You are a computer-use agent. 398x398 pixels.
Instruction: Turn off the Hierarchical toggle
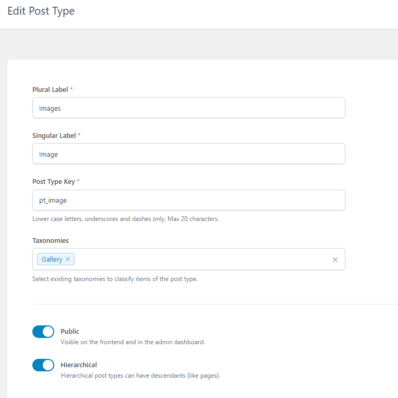(x=43, y=365)
